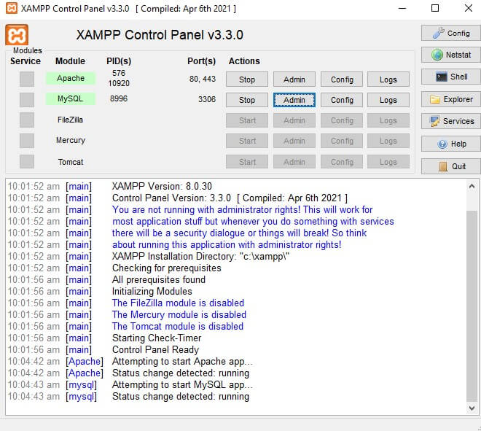Image resolution: width=481 pixels, height=431 pixels.
Task: Open MySQL Admin (phpMyAdmin)
Action: point(294,100)
